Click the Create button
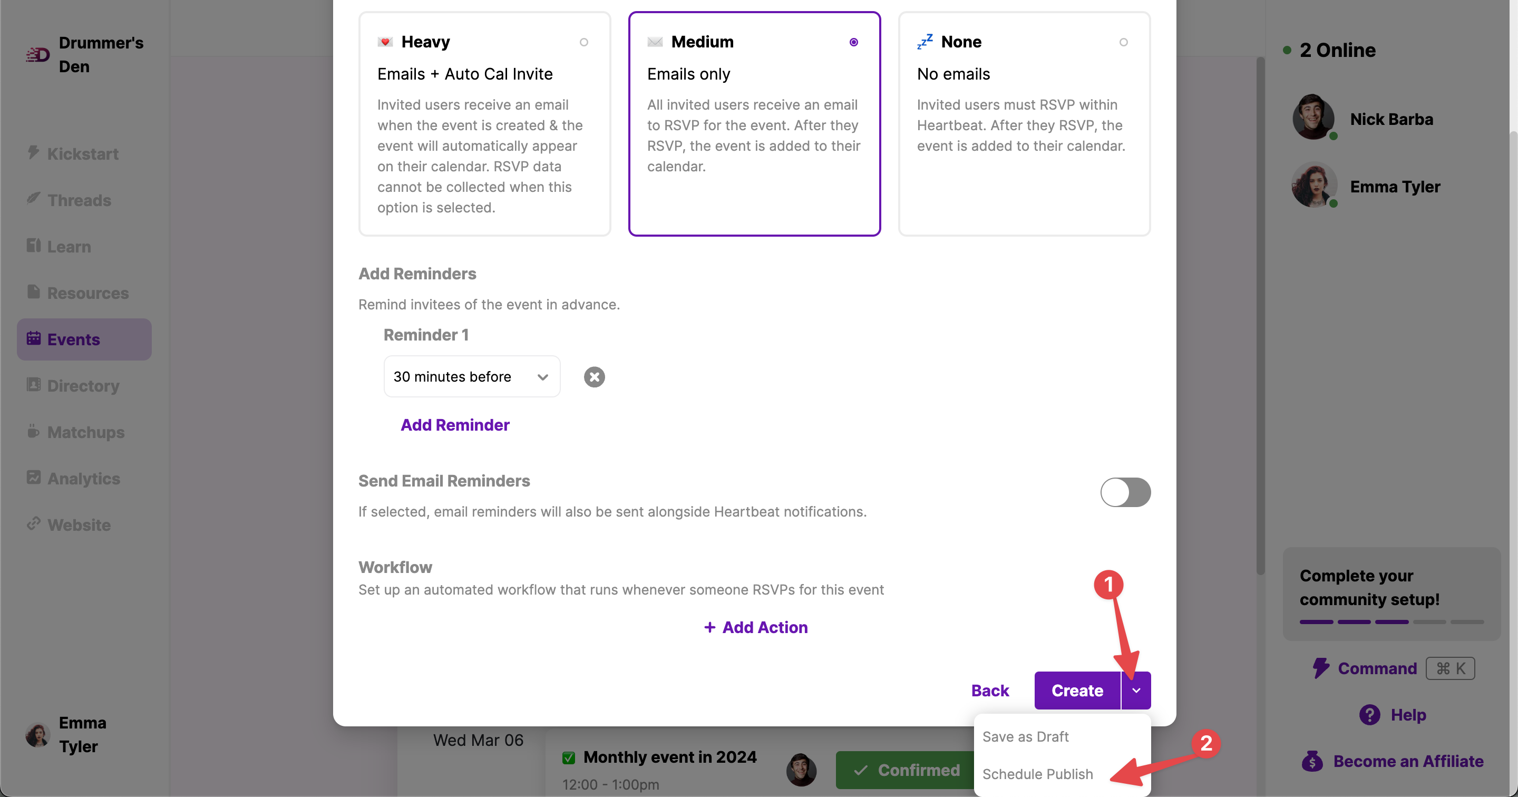Image resolution: width=1518 pixels, height=797 pixels. tap(1077, 691)
